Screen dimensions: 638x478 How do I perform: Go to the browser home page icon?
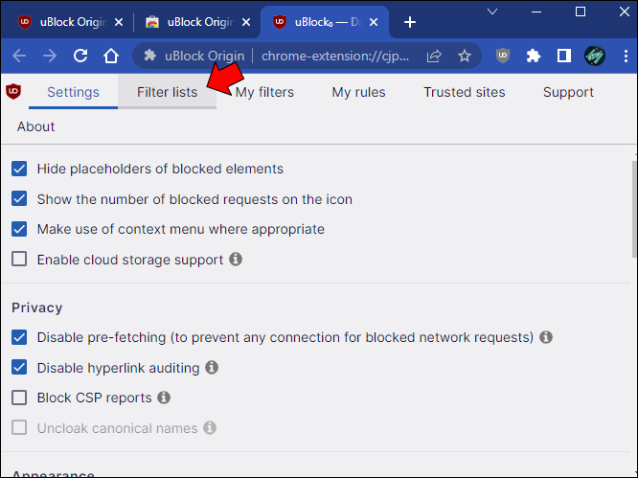coord(111,56)
